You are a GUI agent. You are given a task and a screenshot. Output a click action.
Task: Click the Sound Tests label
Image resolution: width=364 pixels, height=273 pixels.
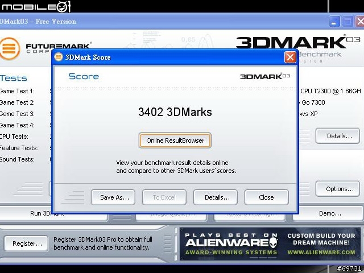click(x=17, y=159)
